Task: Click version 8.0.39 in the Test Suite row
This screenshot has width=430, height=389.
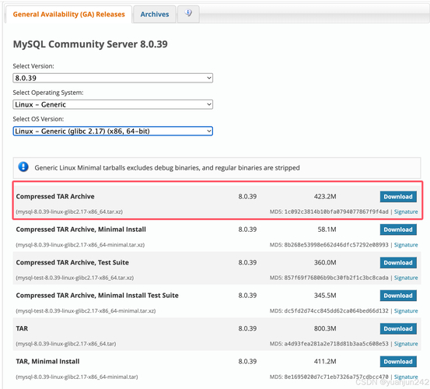Action: click(247, 262)
